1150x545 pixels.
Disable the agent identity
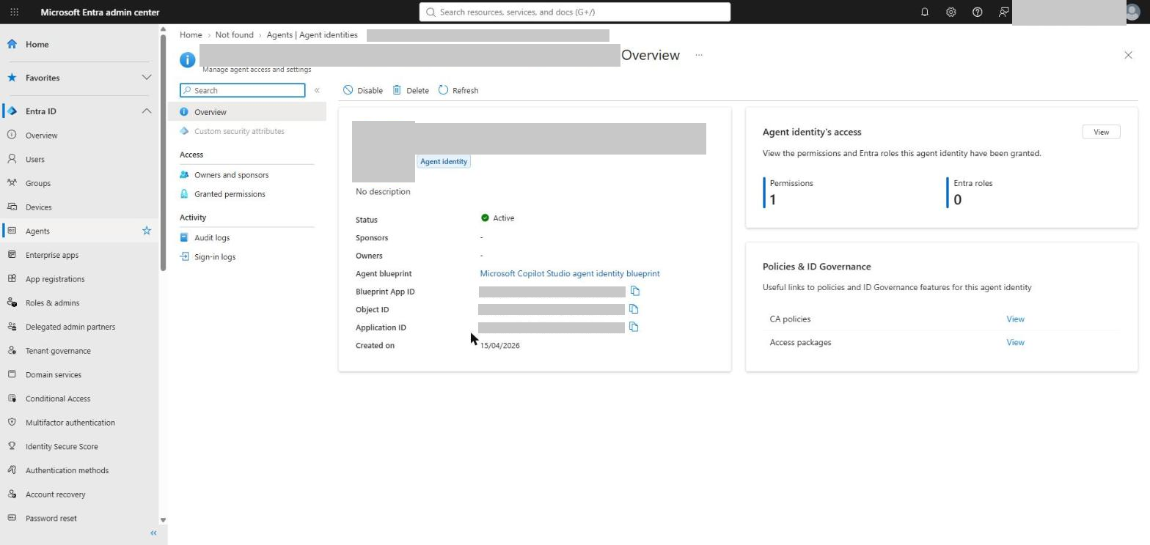[363, 90]
